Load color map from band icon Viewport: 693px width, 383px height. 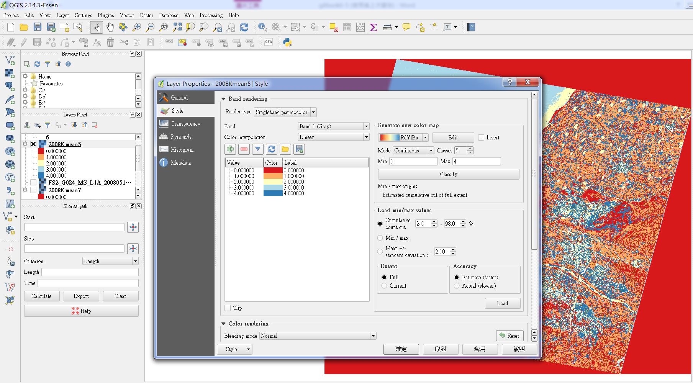272,149
